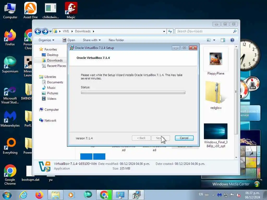
Task: Click the Search Downloads field
Action: click(206, 31)
